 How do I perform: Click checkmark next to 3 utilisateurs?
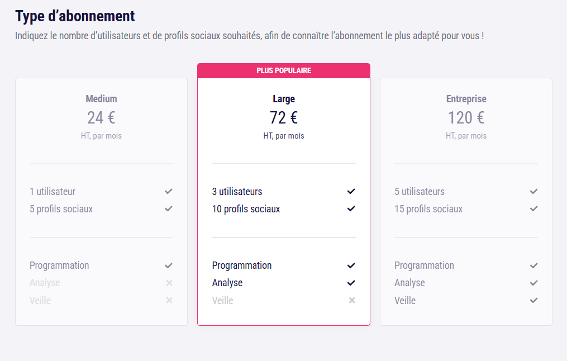pyautogui.click(x=351, y=191)
